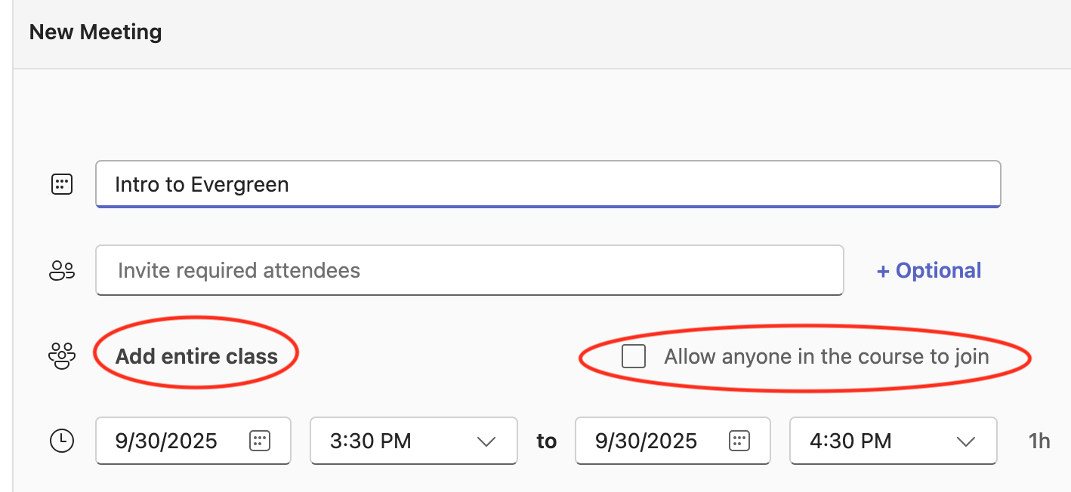
Task: Click the Allow anyone in the course label
Action: coord(826,356)
